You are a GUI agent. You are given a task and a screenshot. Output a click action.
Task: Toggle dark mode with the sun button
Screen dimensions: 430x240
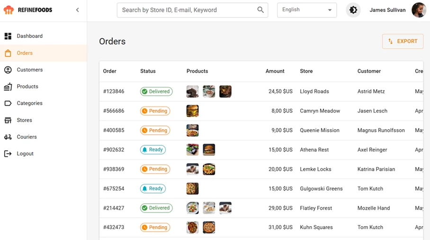(x=353, y=10)
